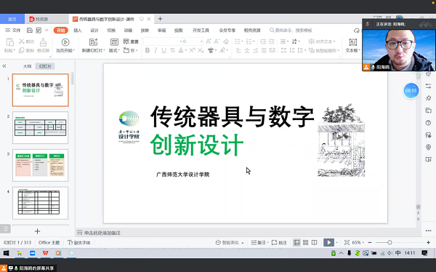
Task: Switch to reading view icon
Action: pyautogui.click(x=315, y=242)
